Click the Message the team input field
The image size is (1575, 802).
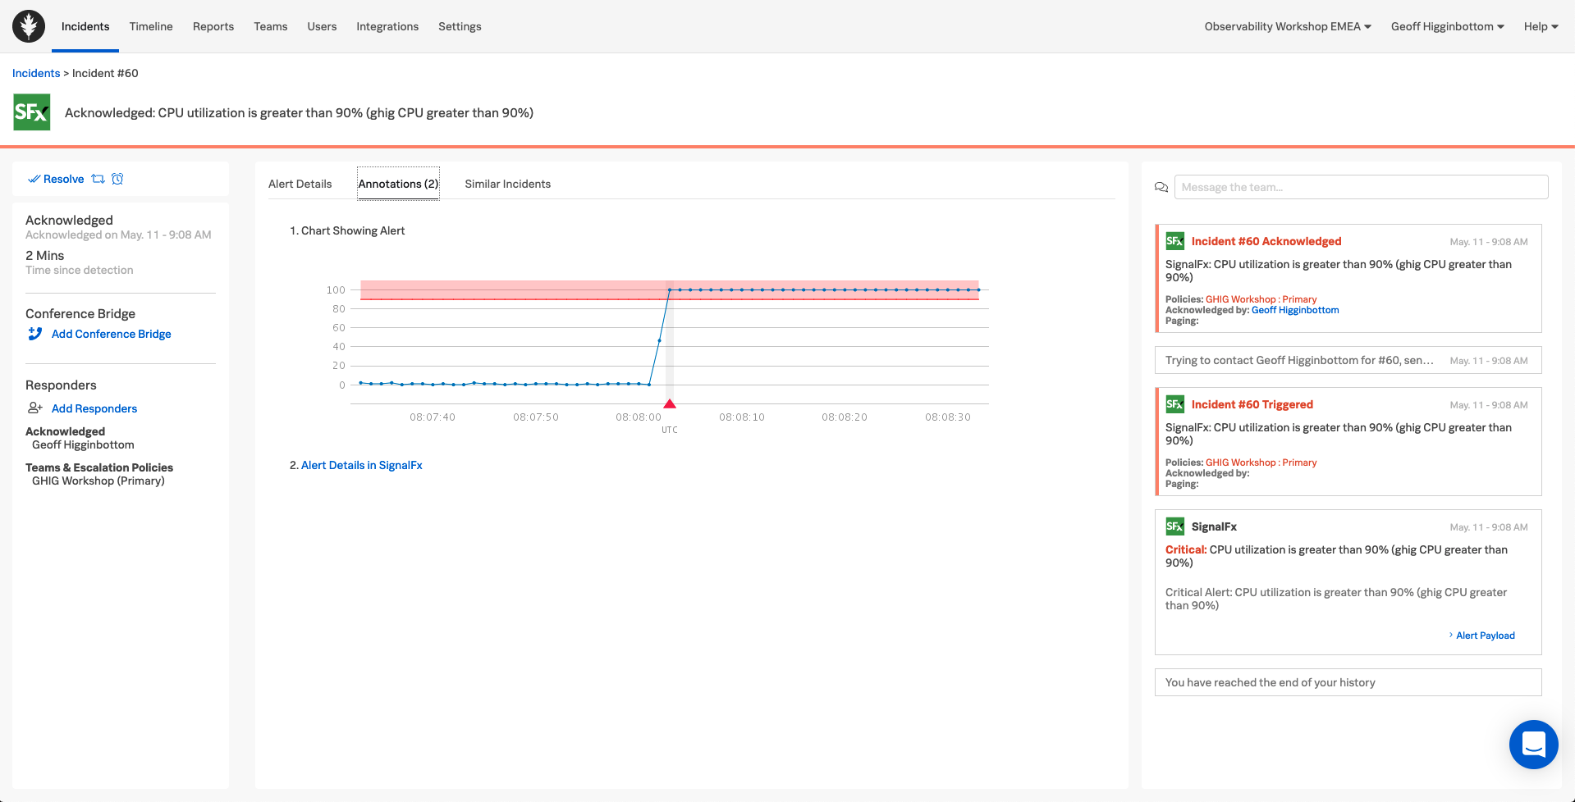1361,187
